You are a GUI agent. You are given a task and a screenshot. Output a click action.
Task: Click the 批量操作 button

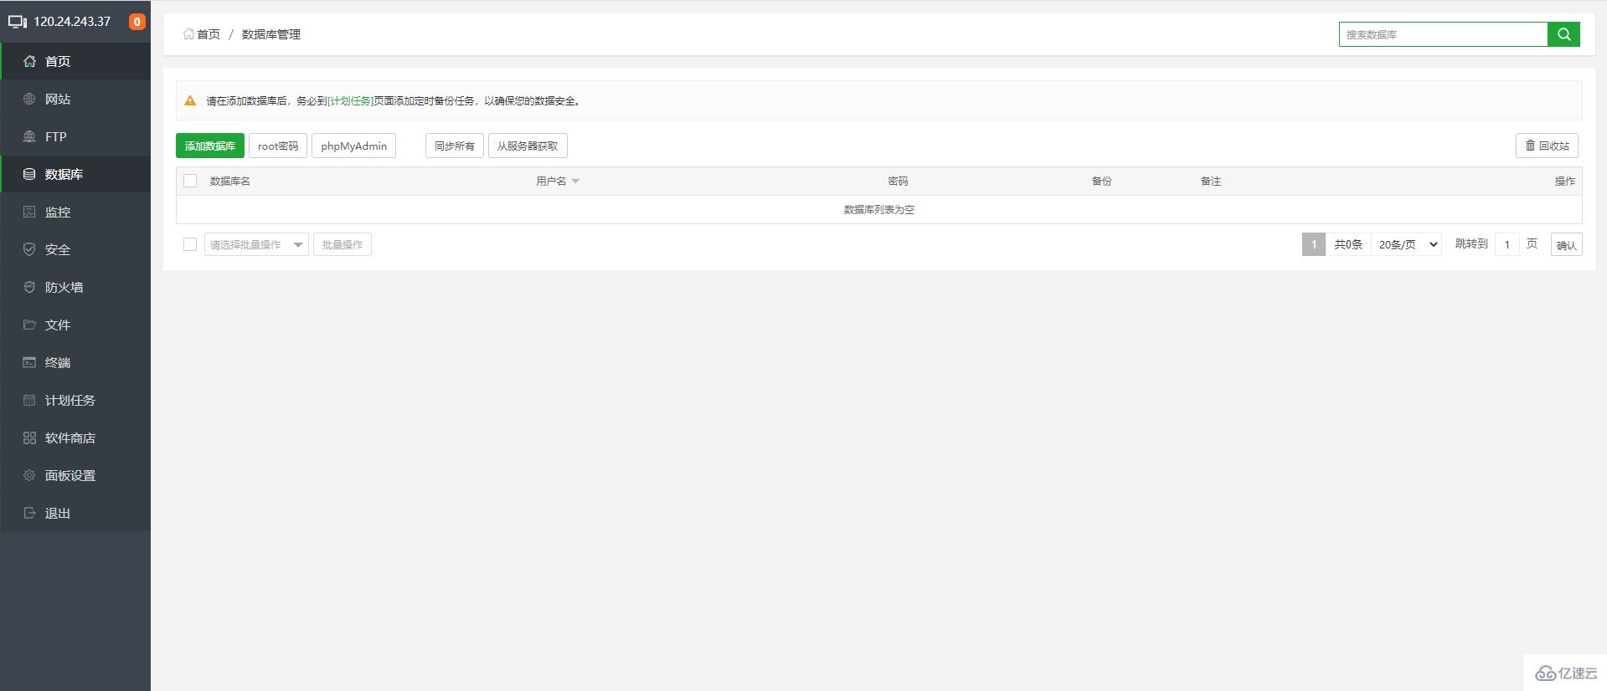[x=343, y=244]
